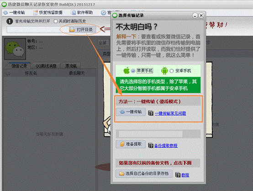Image resolution: width=253 pixels, height=191 pixels.
Task: Open the 教程 link at the dialog bottom
Action: pos(185,175)
